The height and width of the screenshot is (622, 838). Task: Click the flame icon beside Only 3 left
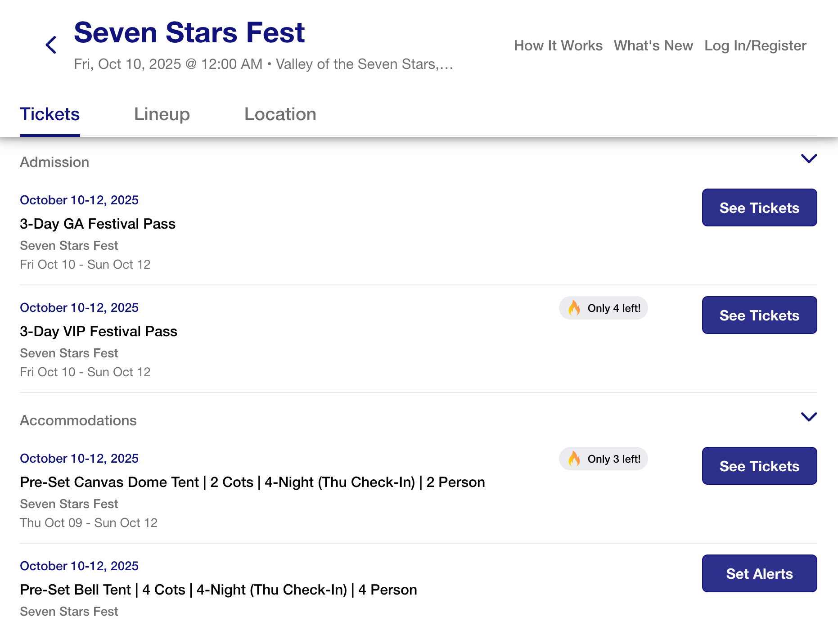[574, 459]
